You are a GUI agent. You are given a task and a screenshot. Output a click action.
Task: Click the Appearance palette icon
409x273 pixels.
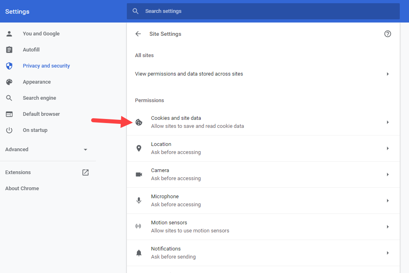pyautogui.click(x=9, y=82)
